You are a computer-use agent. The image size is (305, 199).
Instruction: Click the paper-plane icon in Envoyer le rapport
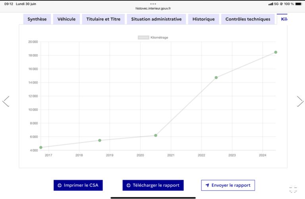tap(207, 185)
